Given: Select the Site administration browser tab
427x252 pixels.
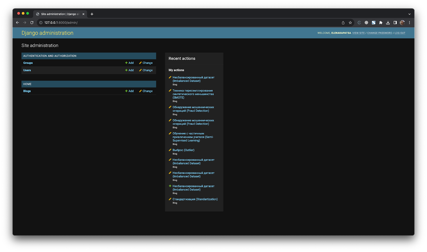Looking at the screenshot, I should (60, 14).
